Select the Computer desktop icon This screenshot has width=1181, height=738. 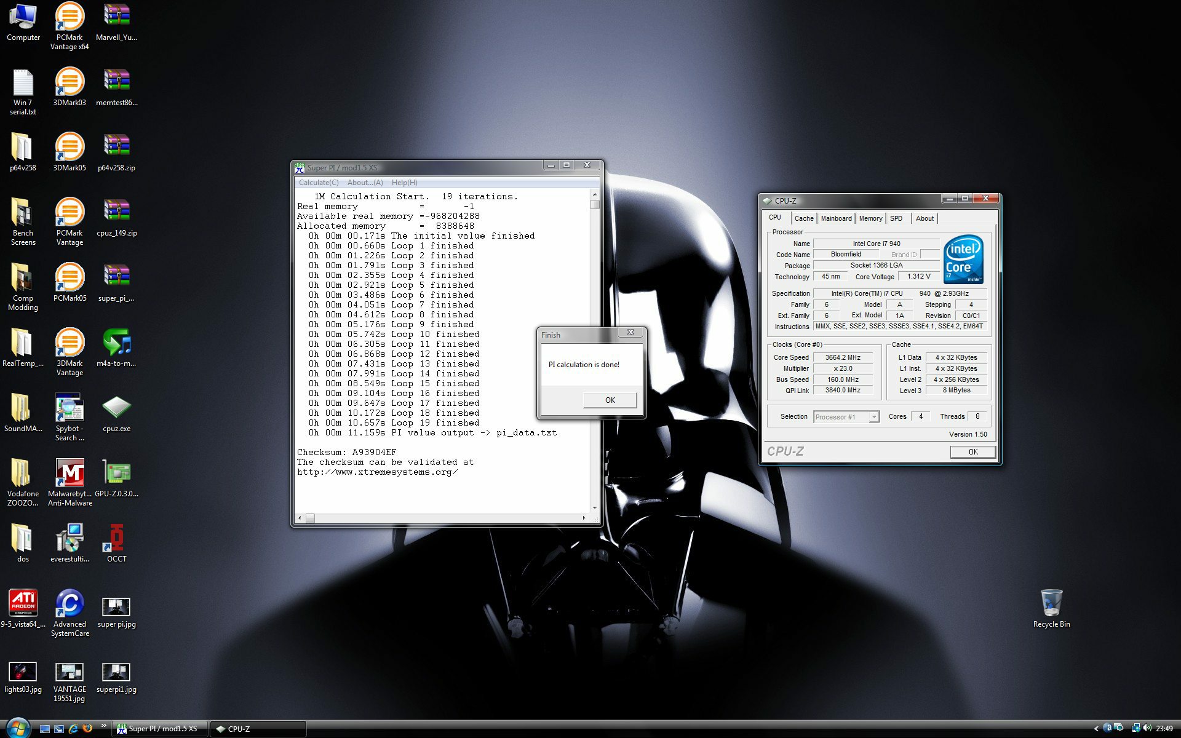(23, 23)
